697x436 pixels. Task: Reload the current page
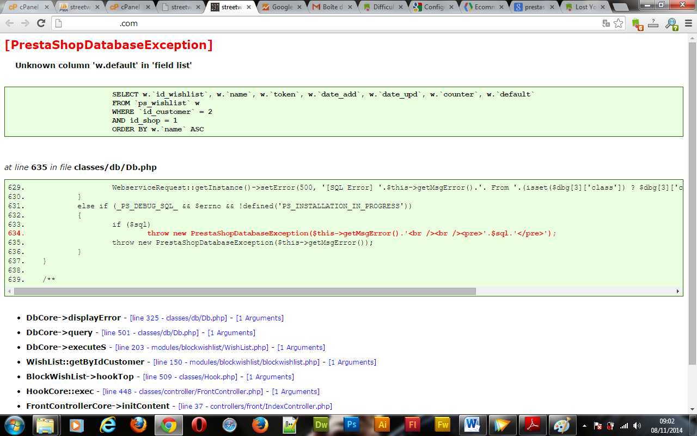coord(41,23)
